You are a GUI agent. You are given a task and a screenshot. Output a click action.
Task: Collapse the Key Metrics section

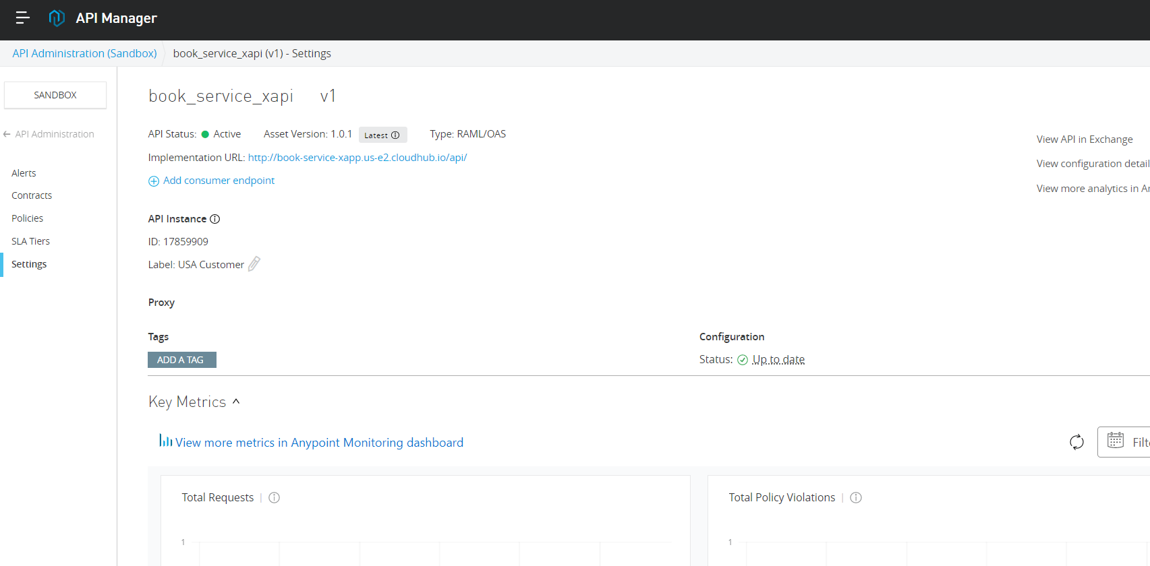click(x=236, y=402)
